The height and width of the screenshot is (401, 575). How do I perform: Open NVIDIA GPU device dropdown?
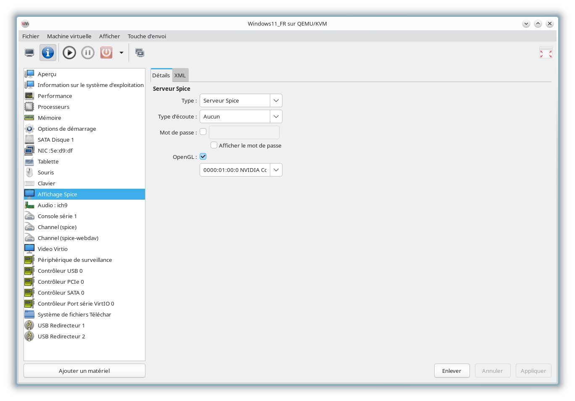pyautogui.click(x=241, y=170)
